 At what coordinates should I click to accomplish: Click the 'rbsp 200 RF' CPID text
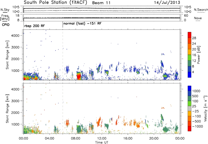tap(35, 26)
